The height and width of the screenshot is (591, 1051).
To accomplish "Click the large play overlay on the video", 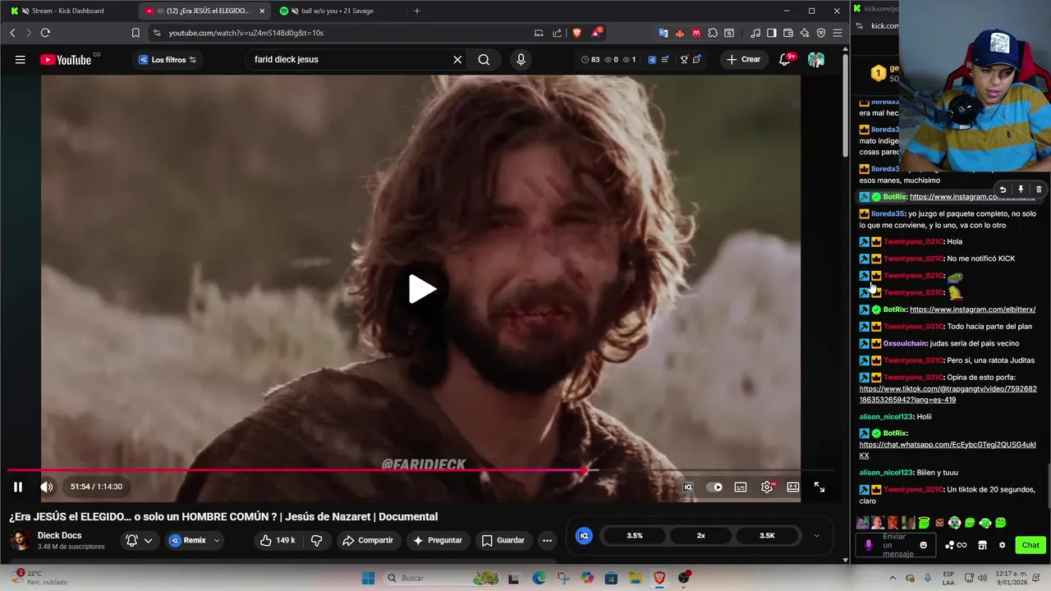I will (422, 289).
